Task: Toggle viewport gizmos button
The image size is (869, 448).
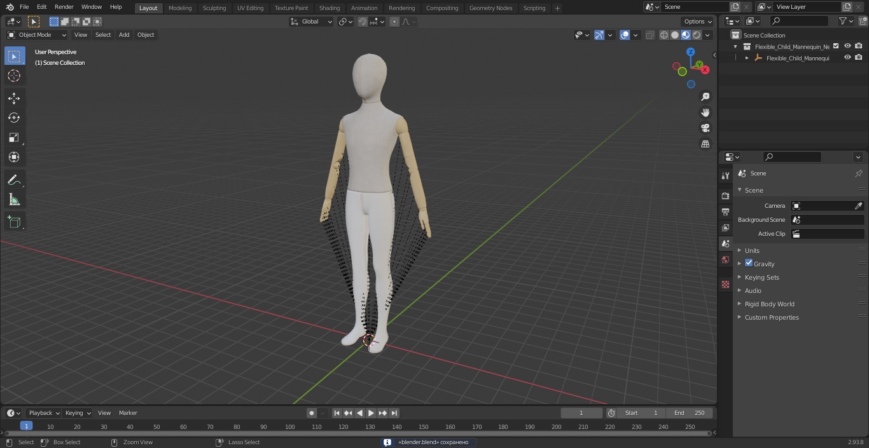Action: click(599, 35)
